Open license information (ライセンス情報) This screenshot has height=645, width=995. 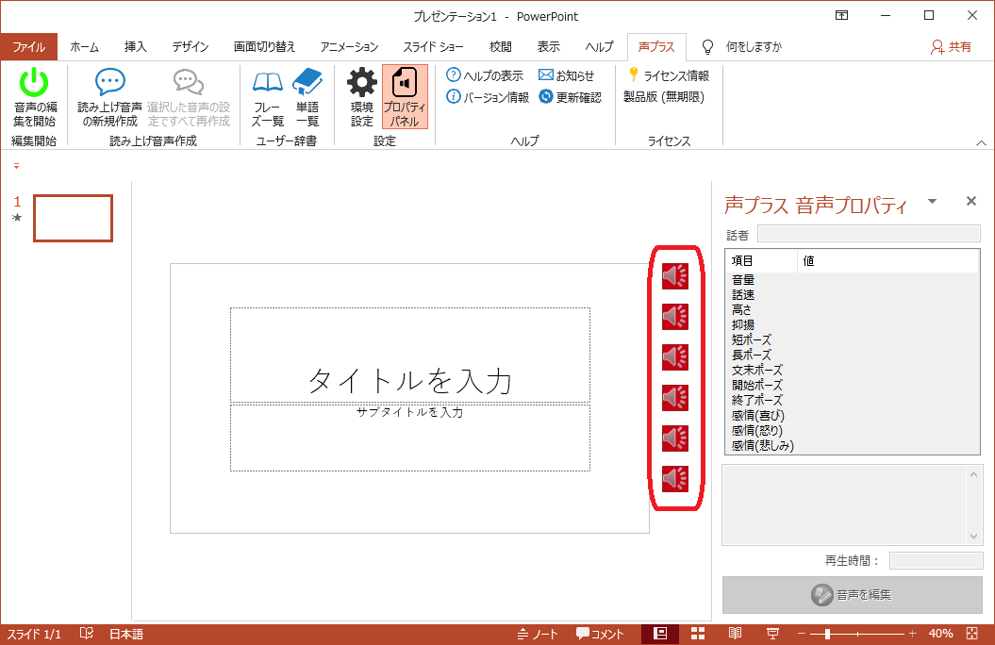pyautogui.click(x=669, y=75)
